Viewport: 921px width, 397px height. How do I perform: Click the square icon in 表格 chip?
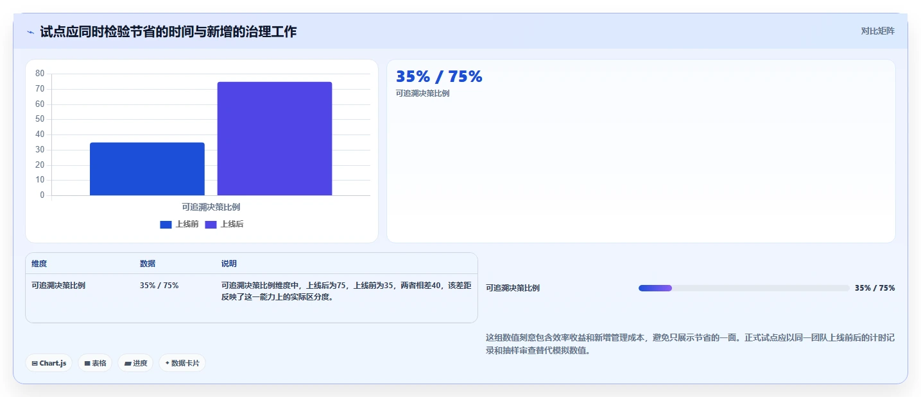pyautogui.click(x=87, y=363)
